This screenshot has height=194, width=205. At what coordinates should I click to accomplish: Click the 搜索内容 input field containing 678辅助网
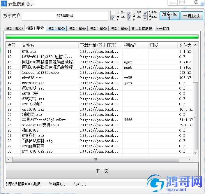point(65,16)
